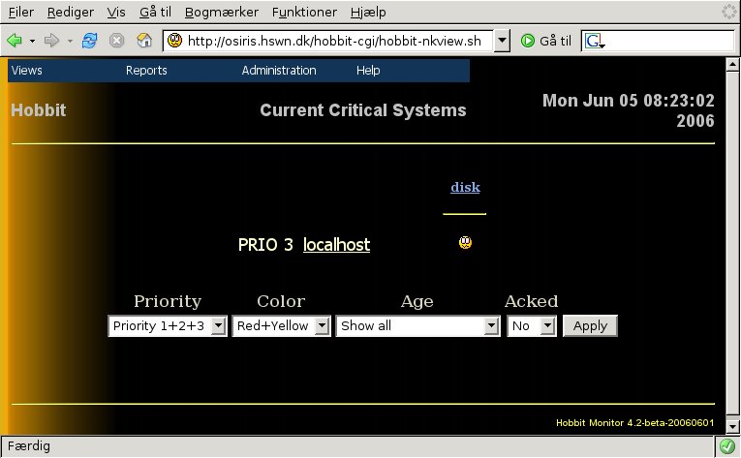Open the Administration menu in Hobbit
Viewport: 741px width, 458px height.
click(x=279, y=71)
